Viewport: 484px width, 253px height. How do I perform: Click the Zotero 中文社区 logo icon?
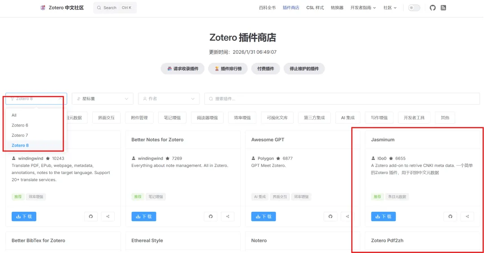coord(43,8)
